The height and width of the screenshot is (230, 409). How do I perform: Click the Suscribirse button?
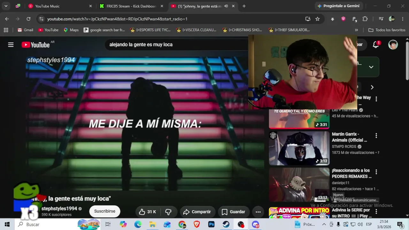tap(105, 211)
